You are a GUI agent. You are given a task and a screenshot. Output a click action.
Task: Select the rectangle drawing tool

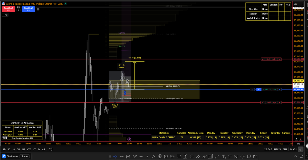tap(191, 156)
